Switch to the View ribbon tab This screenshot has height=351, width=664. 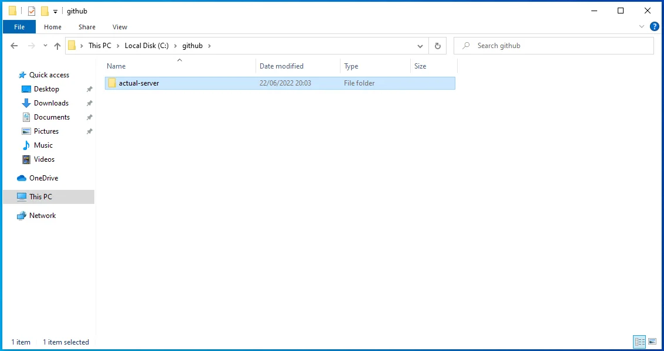pyautogui.click(x=120, y=27)
